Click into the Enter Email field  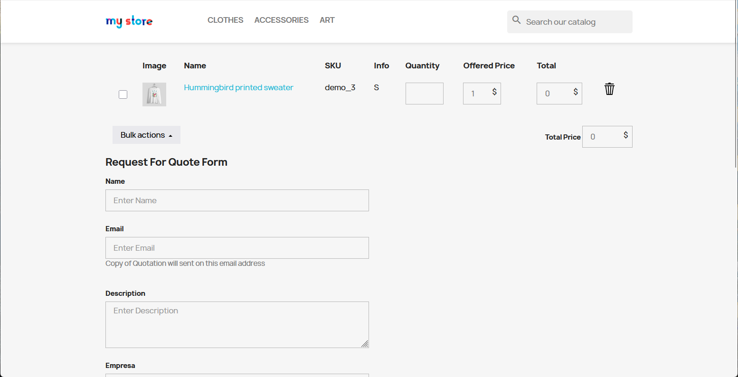point(237,248)
